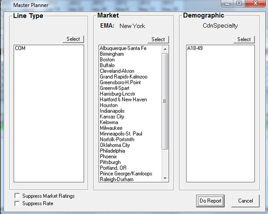Click Select under Market section
The image size is (268, 214).
point(158,39)
